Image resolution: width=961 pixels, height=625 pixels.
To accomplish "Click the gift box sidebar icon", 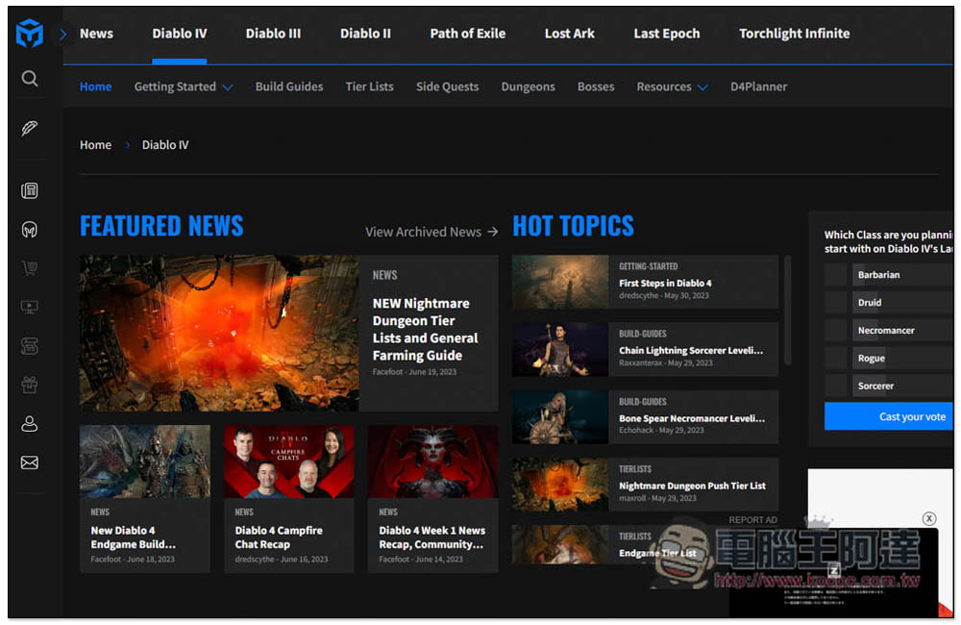I will [x=30, y=385].
